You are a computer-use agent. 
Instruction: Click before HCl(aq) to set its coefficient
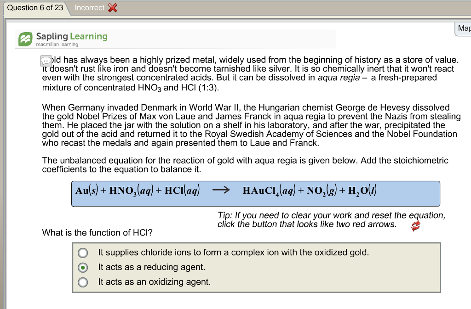[163, 191]
